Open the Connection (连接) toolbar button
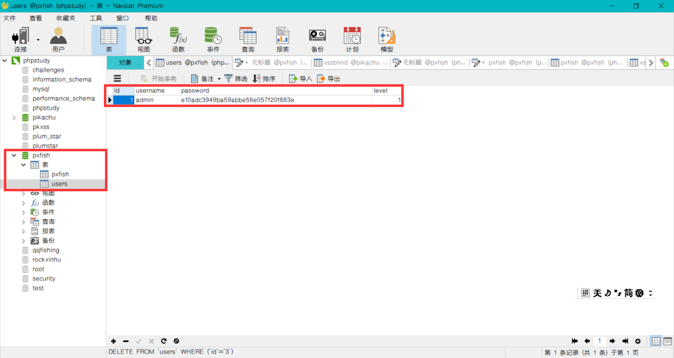 (21, 39)
